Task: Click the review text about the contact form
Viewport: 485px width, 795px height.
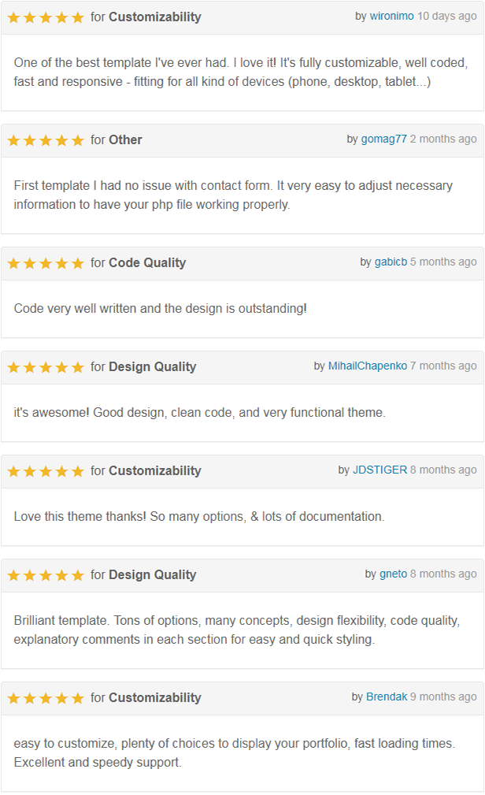Action: point(233,195)
